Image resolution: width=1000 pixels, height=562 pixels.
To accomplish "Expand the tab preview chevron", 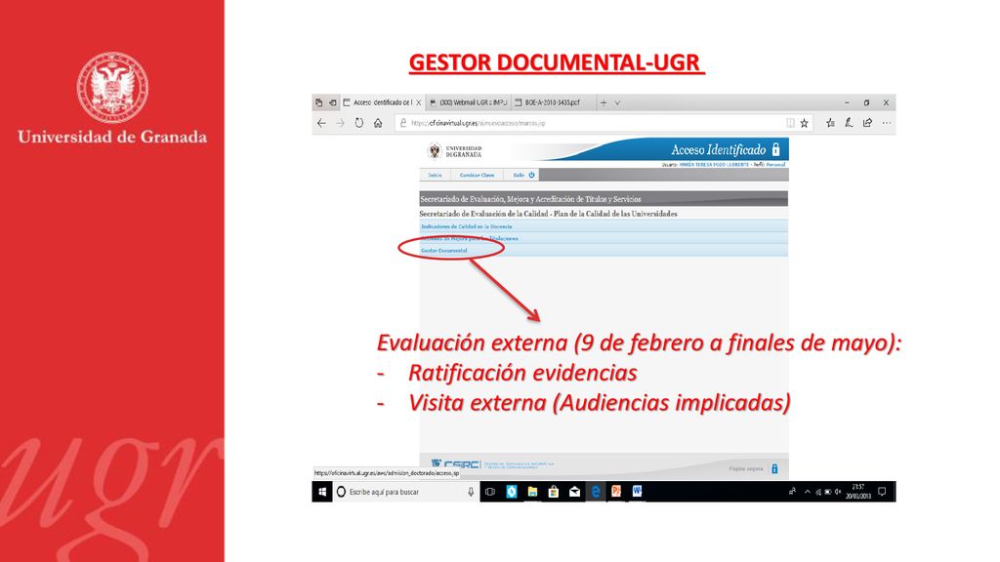I will (x=617, y=102).
